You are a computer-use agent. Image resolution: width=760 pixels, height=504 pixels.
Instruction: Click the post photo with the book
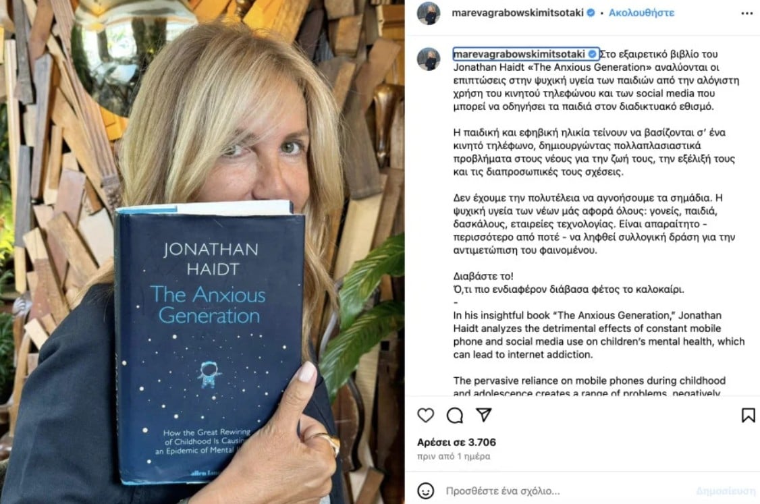[202, 252]
